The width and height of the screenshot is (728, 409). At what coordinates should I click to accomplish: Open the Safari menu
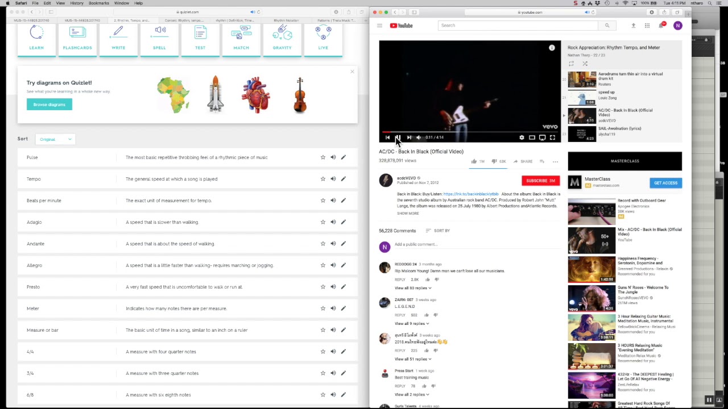point(21,3)
